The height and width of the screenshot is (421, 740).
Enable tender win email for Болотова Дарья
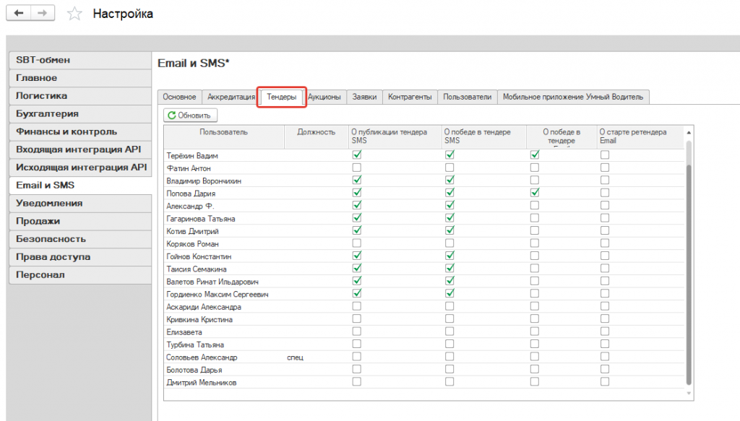[535, 369]
